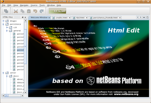
Task: Minimize the HTML Files panel
Action: coord(23,17)
